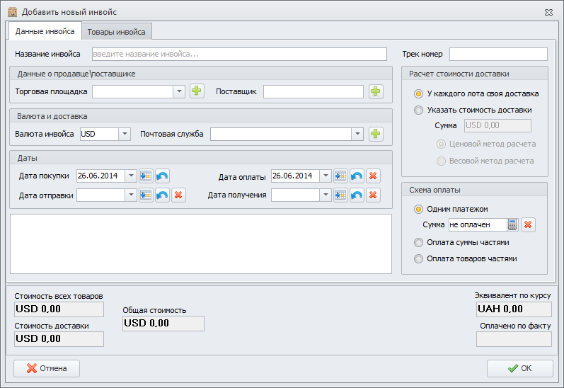Click the Отмена cancel button
564x388 pixels.
pyautogui.click(x=47, y=368)
